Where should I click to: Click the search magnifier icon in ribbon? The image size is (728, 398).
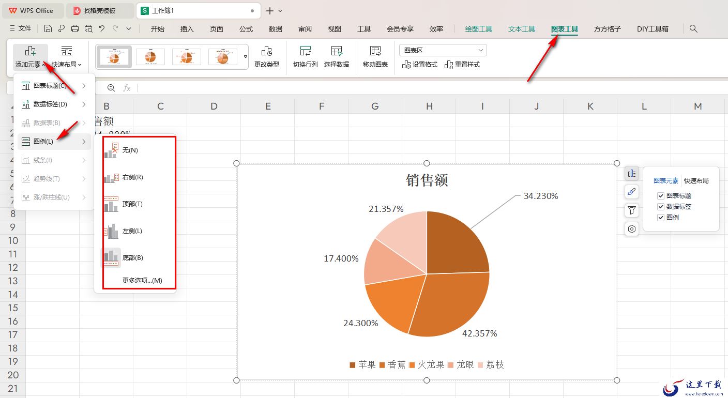point(694,29)
